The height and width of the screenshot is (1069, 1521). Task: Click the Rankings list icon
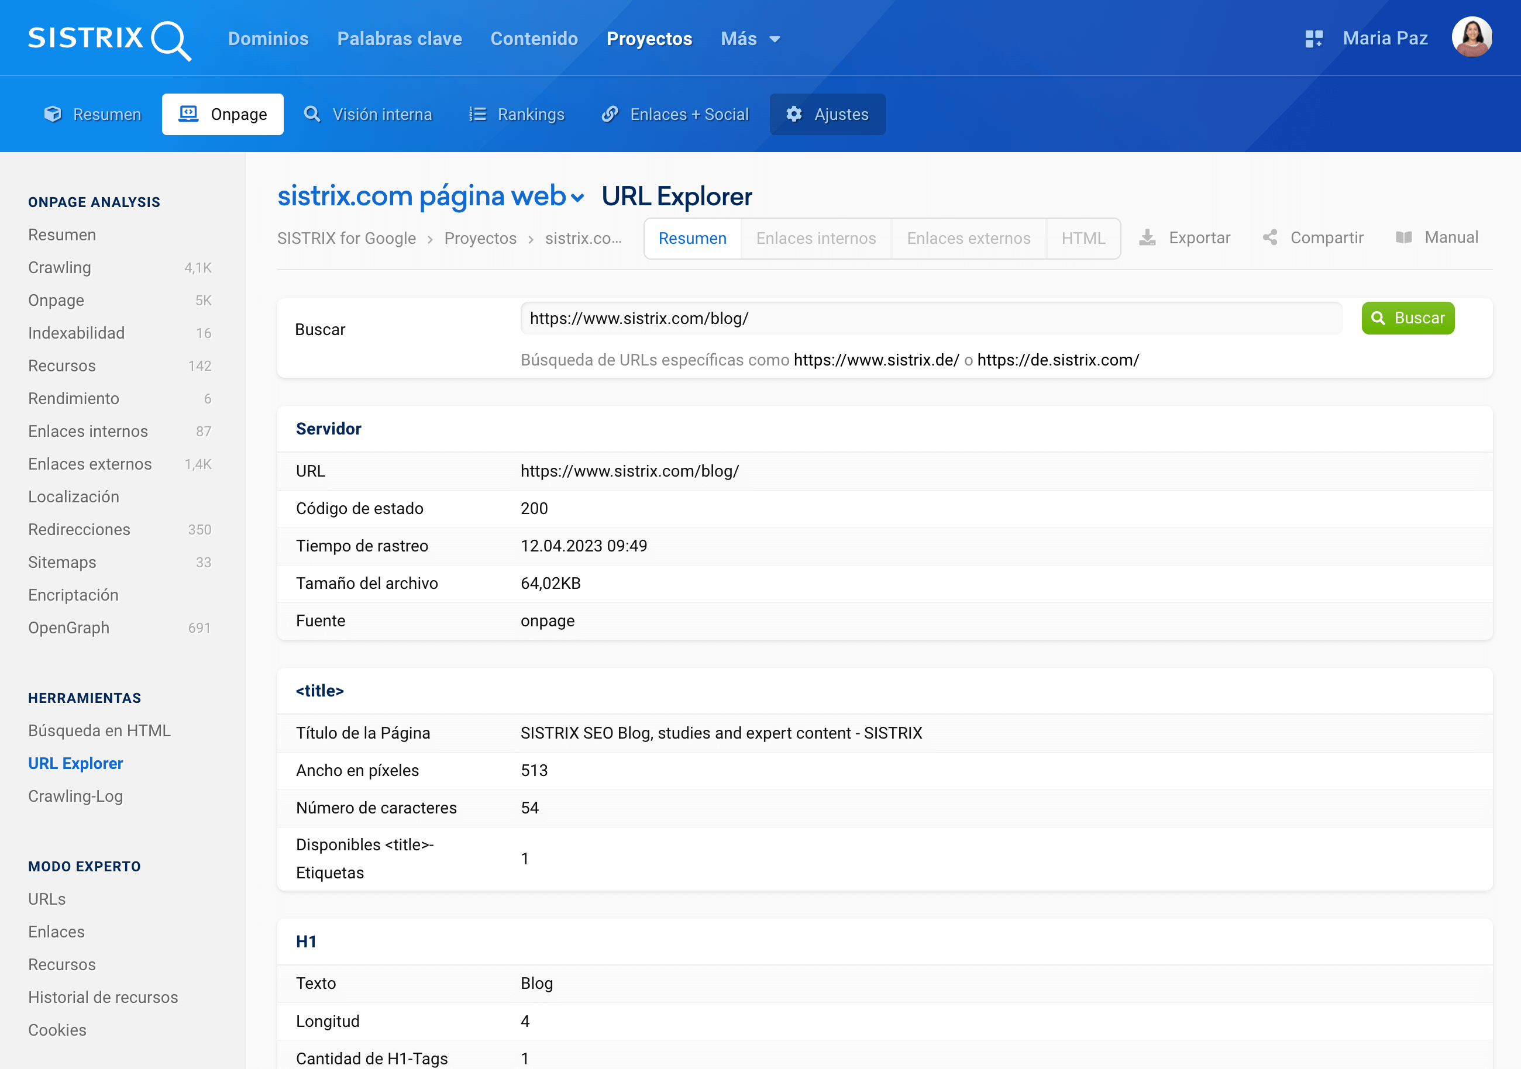coord(477,115)
